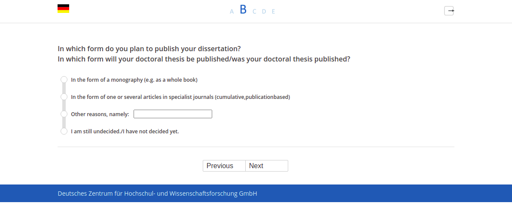The height and width of the screenshot is (206, 512).
Task: Select the monography radio option
Action: [64, 80]
